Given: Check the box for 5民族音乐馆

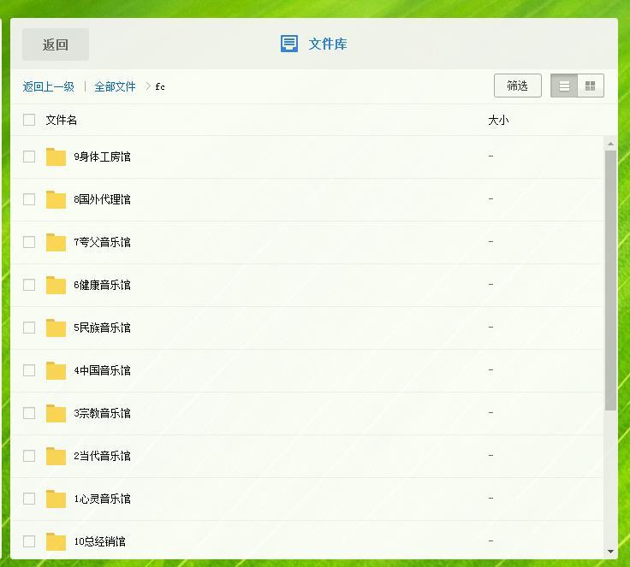Looking at the screenshot, I should 29,328.
